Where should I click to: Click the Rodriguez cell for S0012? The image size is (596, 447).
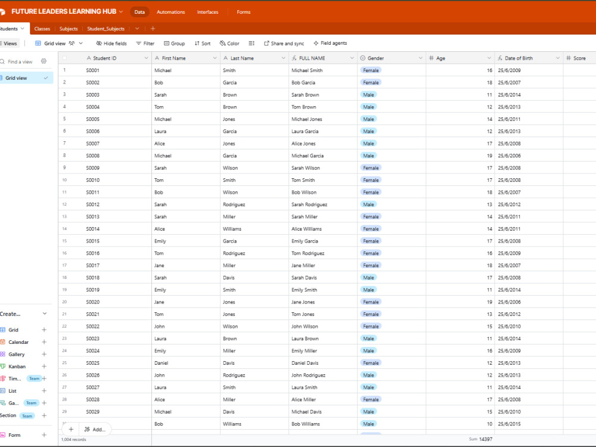click(x=254, y=204)
